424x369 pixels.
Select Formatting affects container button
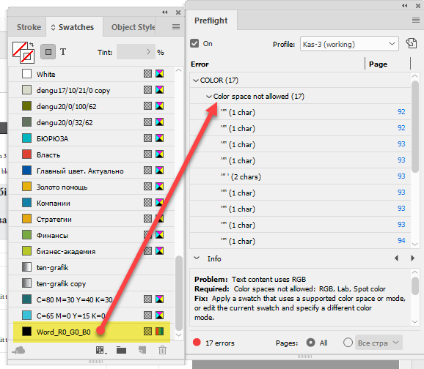point(48,52)
